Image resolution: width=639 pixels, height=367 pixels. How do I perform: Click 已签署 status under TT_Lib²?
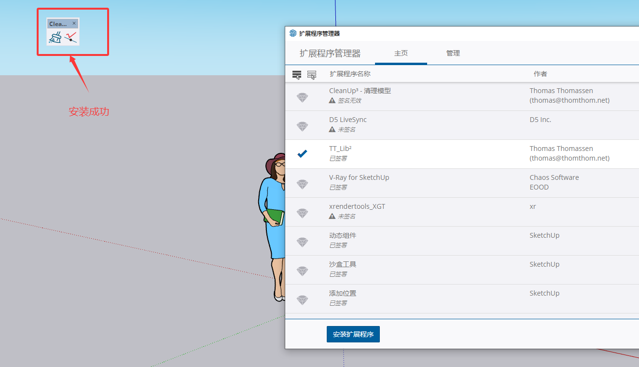coord(338,159)
